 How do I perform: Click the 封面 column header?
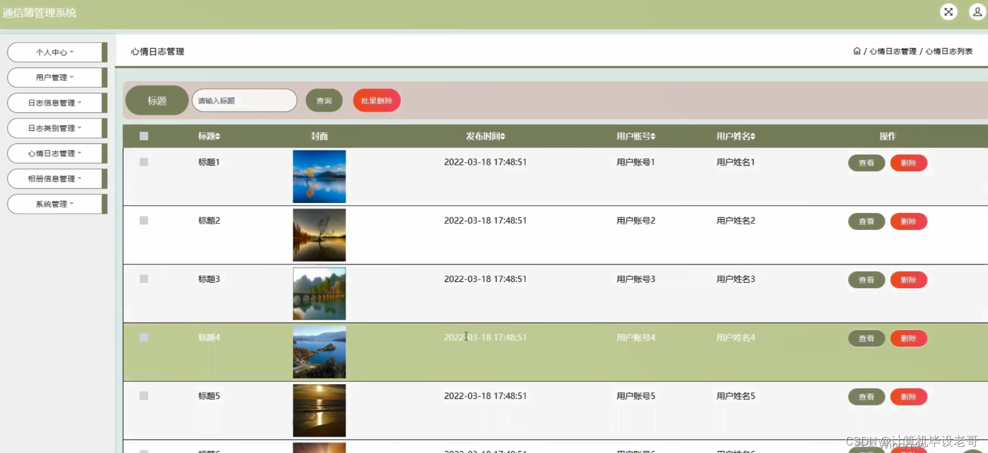(319, 136)
